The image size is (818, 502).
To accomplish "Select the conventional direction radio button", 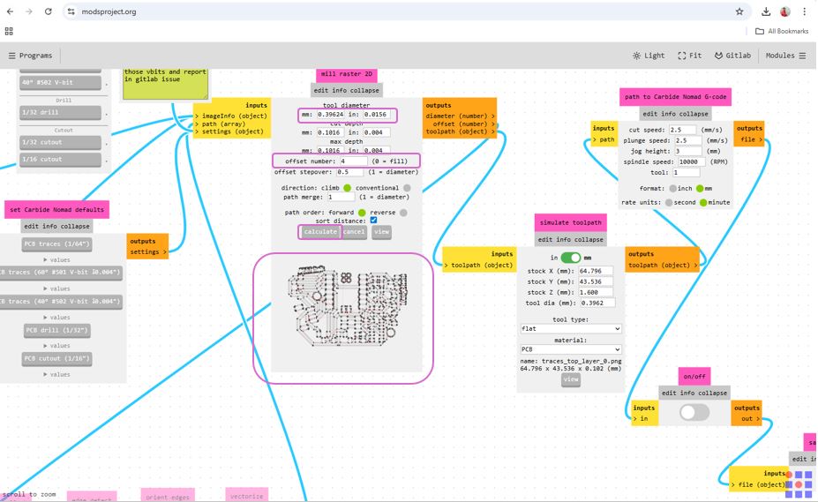I will tap(407, 188).
